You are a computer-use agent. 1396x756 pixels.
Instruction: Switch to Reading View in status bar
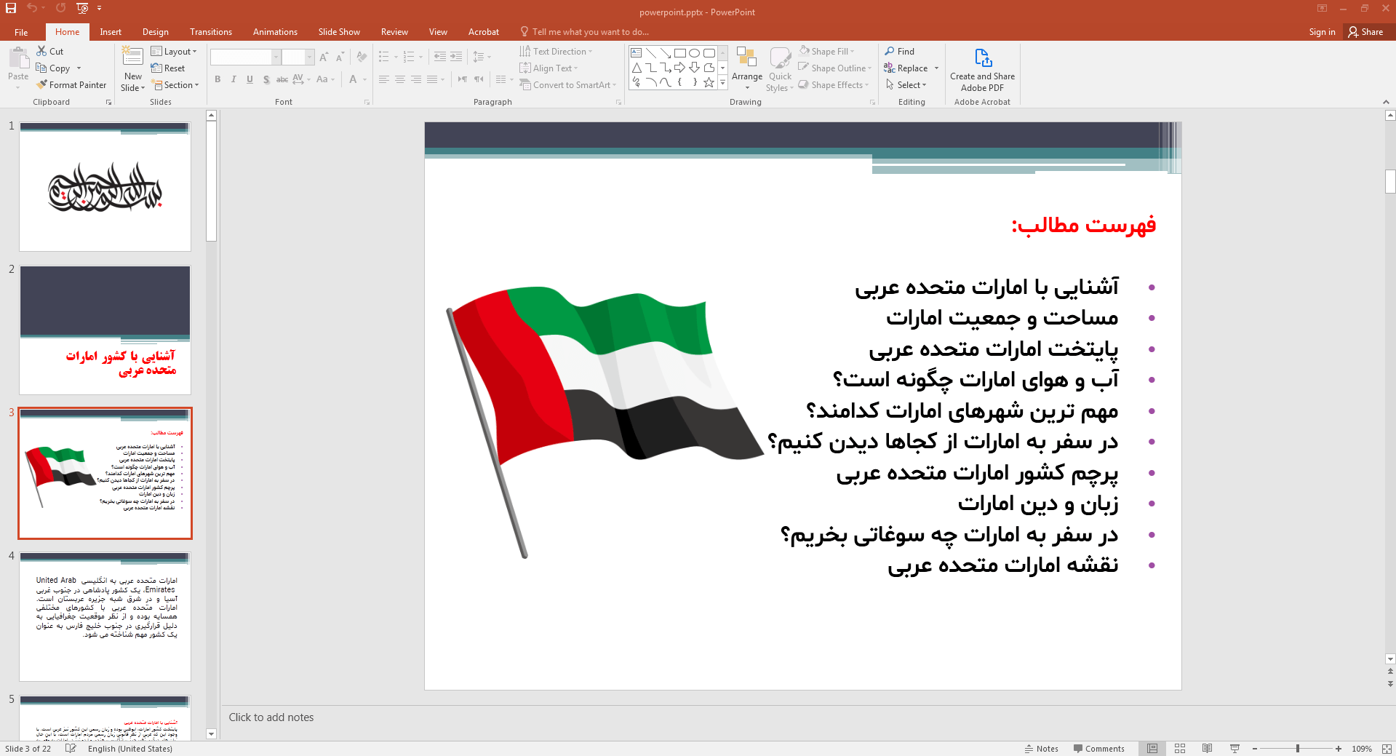pyautogui.click(x=1207, y=748)
